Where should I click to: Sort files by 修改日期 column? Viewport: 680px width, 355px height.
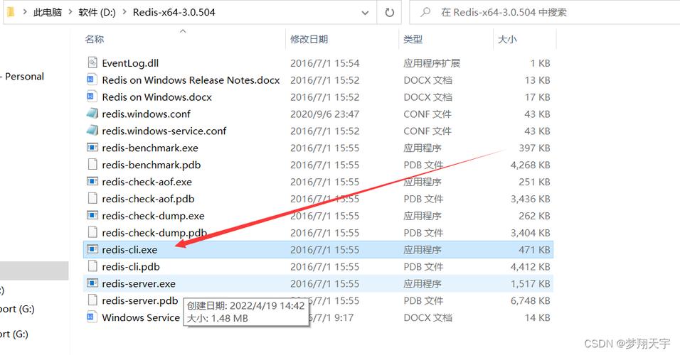[309, 39]
